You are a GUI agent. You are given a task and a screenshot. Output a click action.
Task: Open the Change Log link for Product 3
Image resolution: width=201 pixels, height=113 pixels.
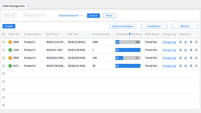click(169, 58)
